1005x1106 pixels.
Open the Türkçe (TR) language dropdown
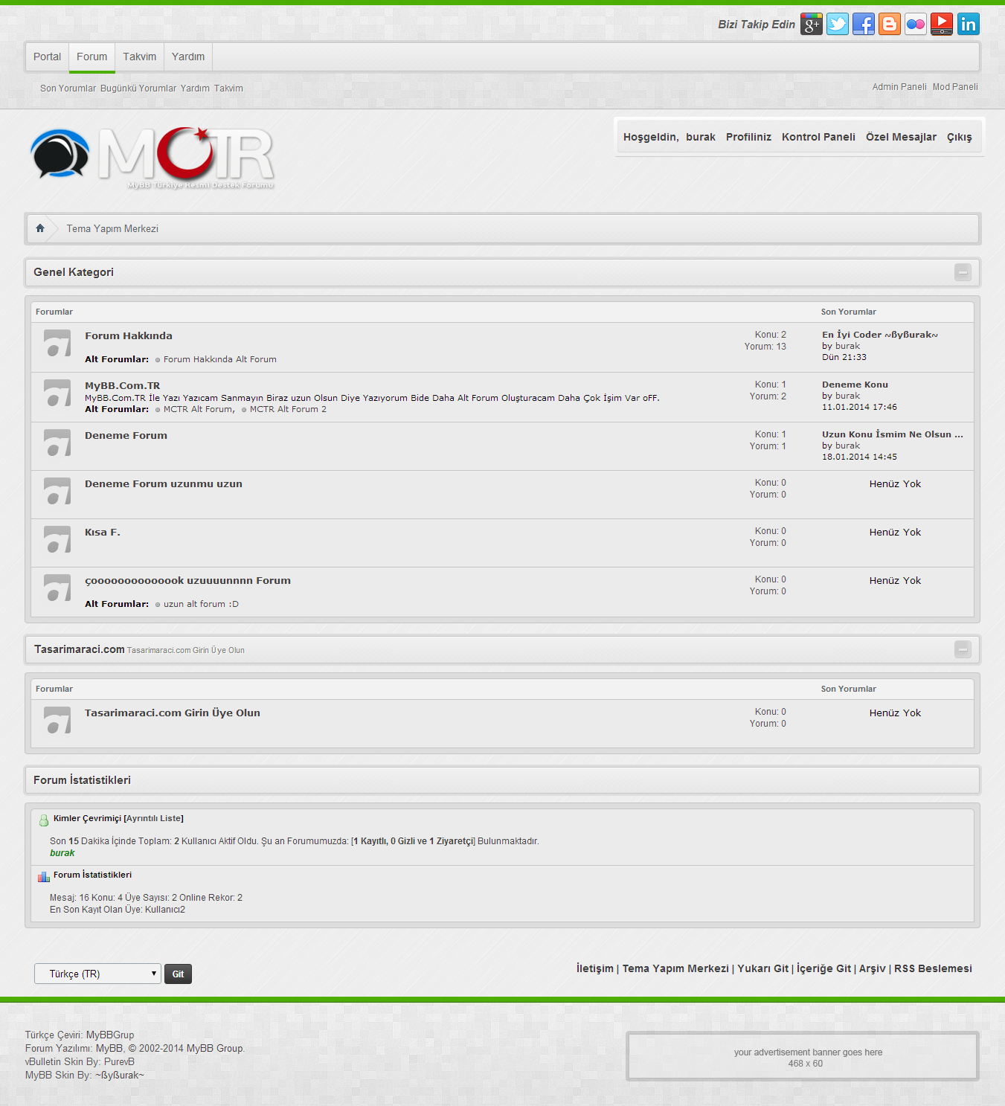(x=97, y=974)
